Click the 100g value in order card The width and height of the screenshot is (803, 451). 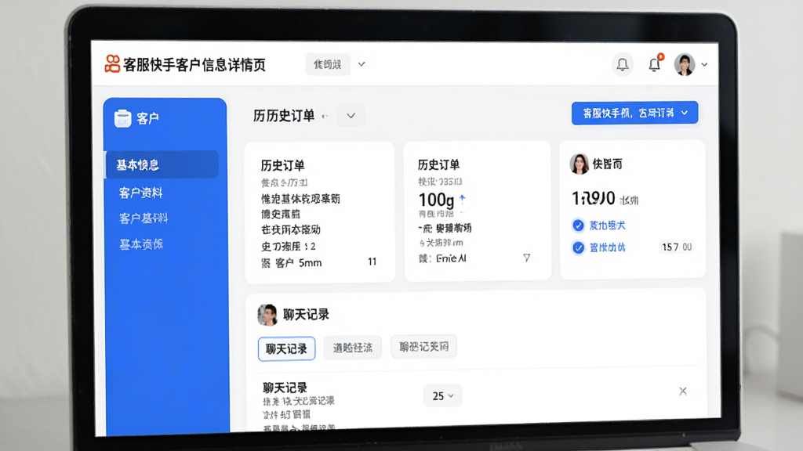436,200
